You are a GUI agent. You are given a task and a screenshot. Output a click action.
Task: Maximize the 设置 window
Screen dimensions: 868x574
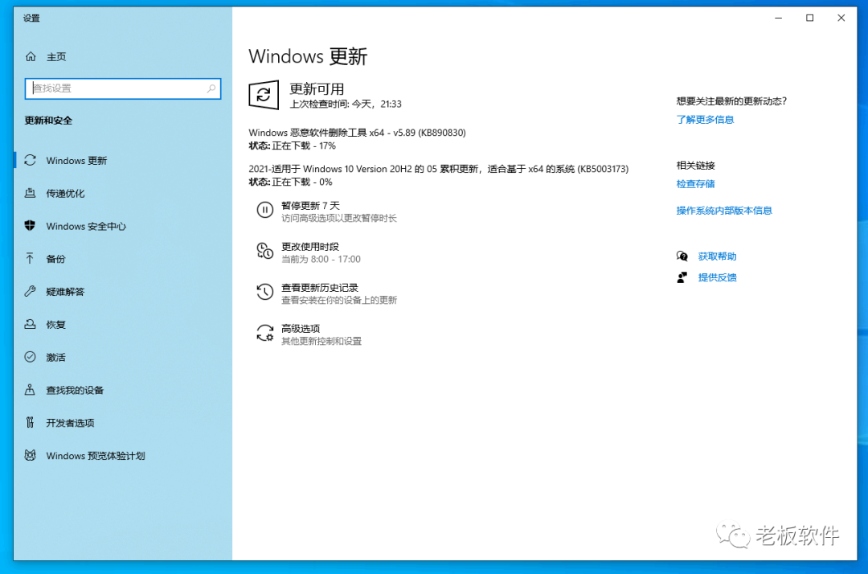coord(810,18)
